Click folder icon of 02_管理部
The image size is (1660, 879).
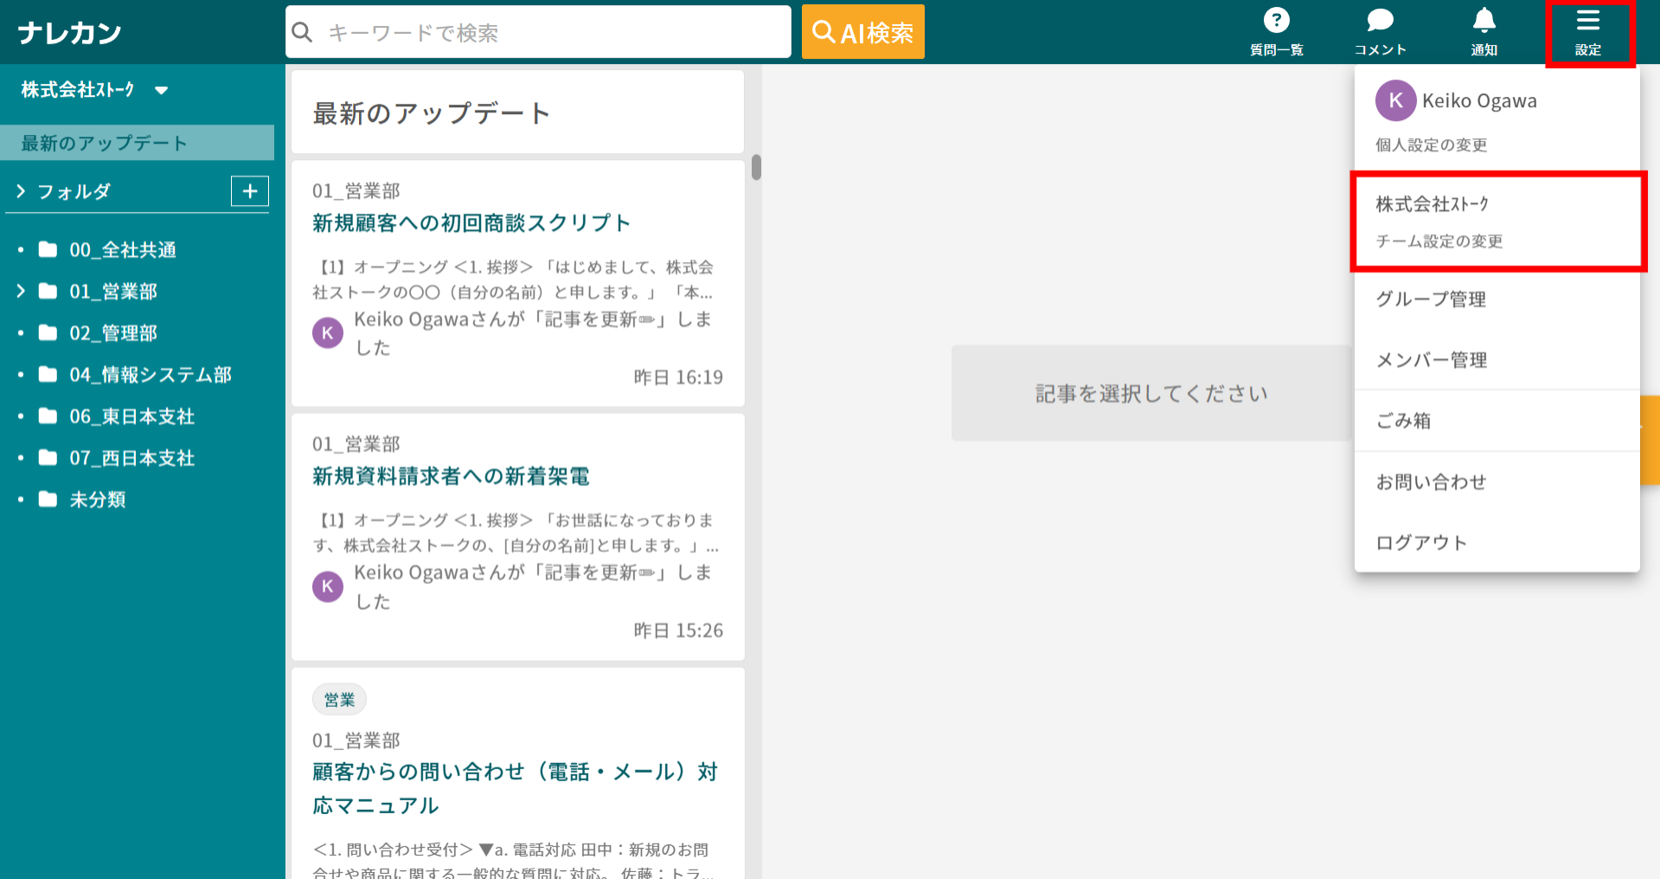[48, 333]
